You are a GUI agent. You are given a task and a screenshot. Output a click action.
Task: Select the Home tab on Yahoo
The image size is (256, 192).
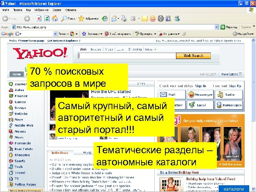click(x=16, y=74)
